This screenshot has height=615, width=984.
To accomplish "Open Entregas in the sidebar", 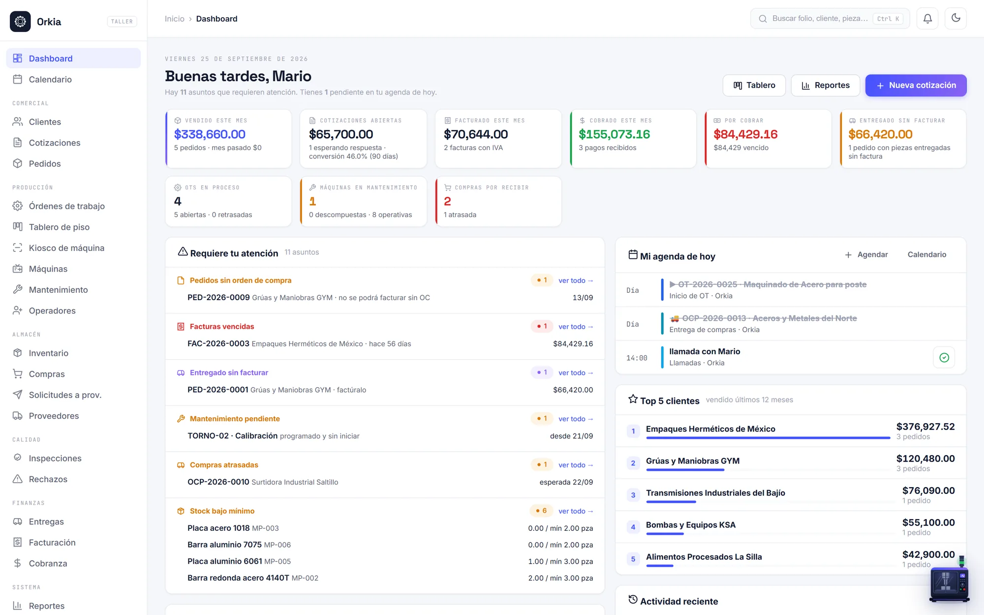I will [x=73, y=522].
